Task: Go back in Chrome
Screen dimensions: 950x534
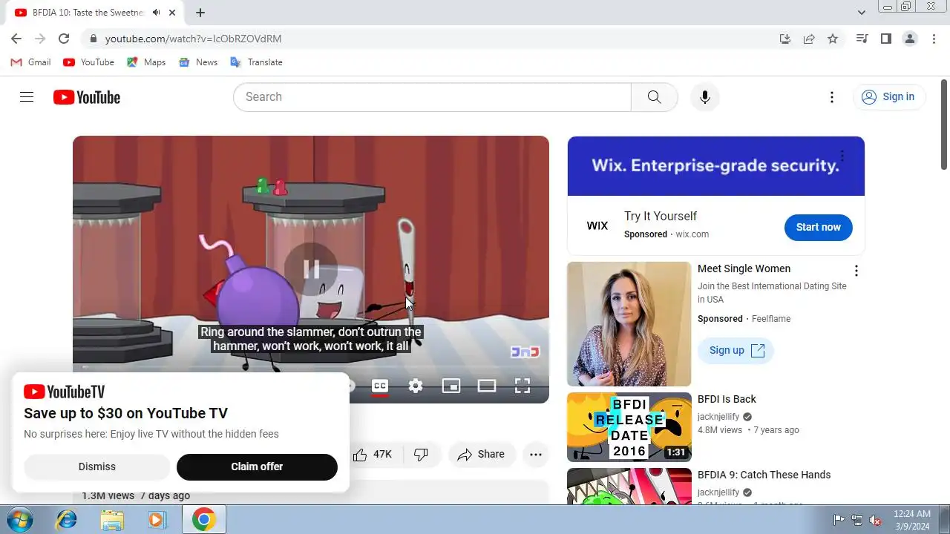Action: pyautogui.click(x=16, y=39)
